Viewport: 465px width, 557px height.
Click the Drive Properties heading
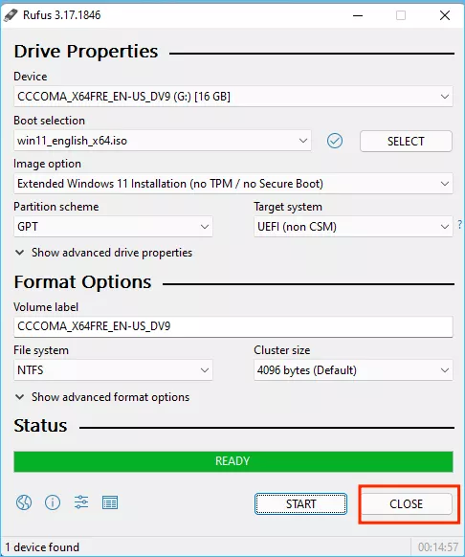click(x=86, y=51)
